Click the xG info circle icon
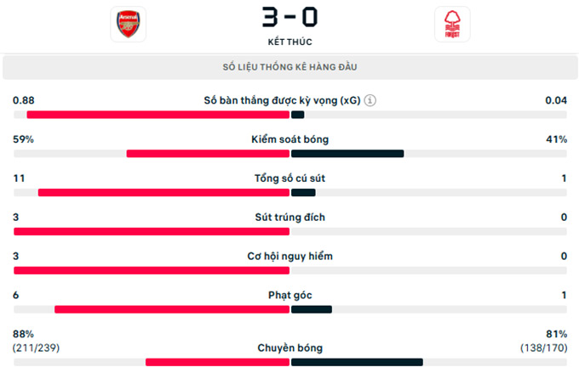Image resolution: width=579 pixels, height=373 pixels. 370,100
